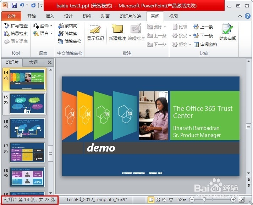Click 繁转简 conversion button
This screenshot has height=205, width=253.
click(x=68, y=26)
